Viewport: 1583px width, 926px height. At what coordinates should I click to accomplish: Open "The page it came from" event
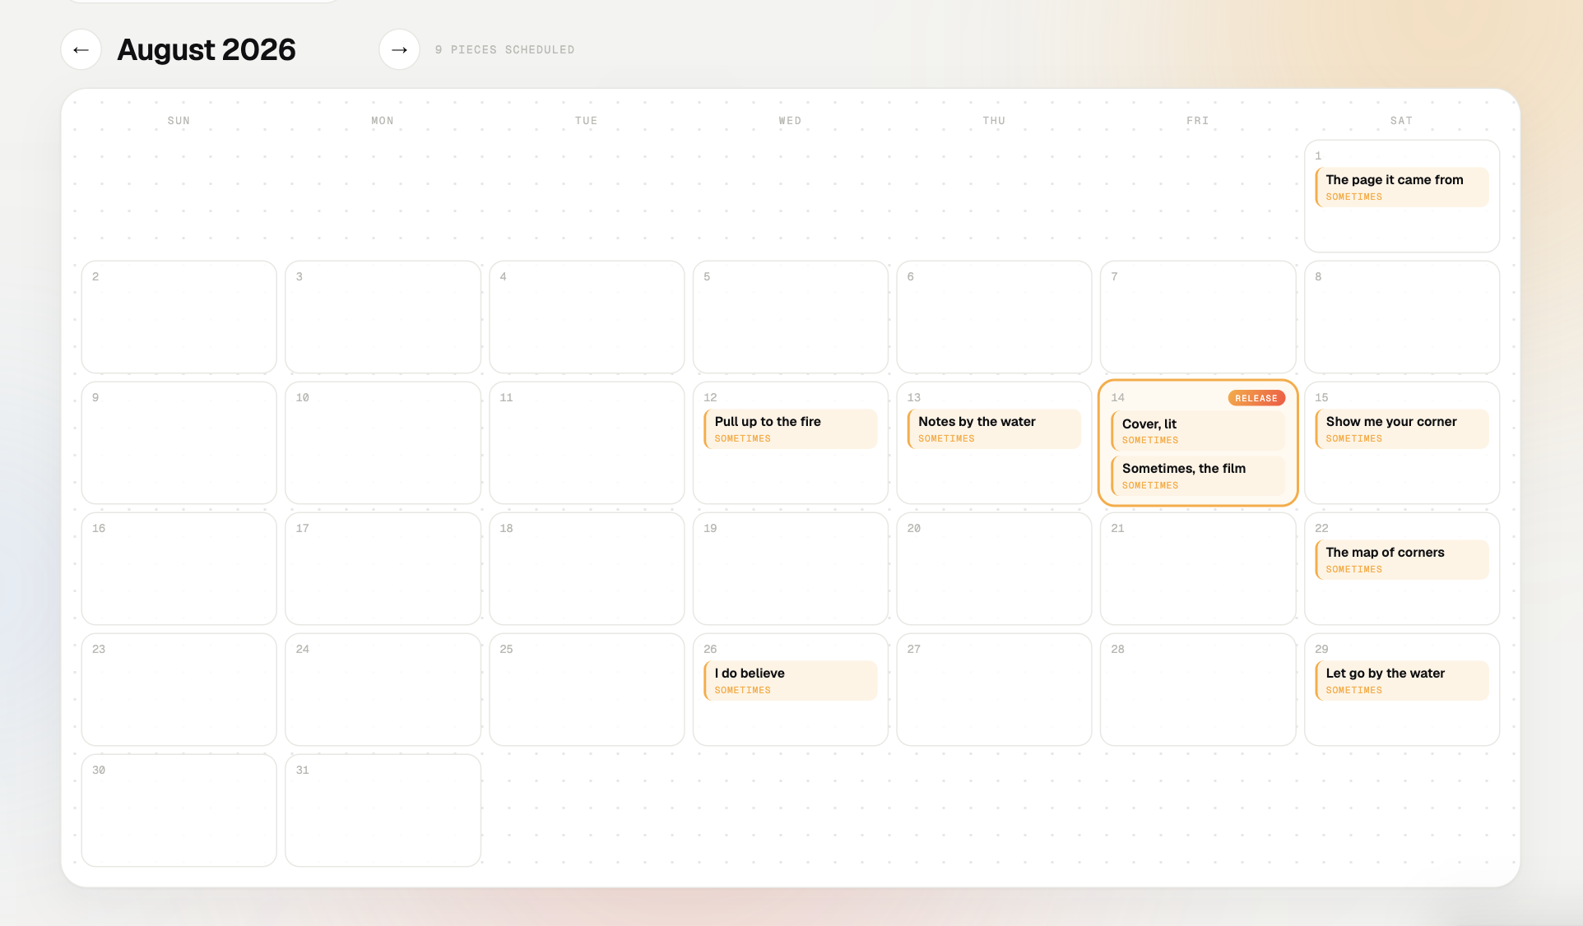pyautogui.click(x=1402, y=188)
